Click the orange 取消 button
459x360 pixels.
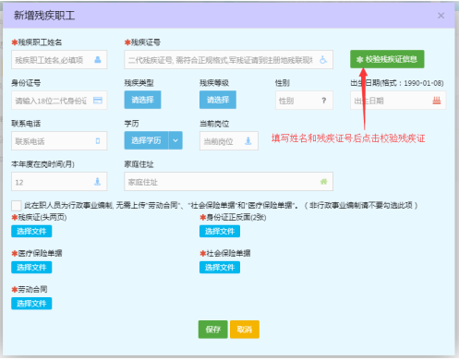point(245,330)
